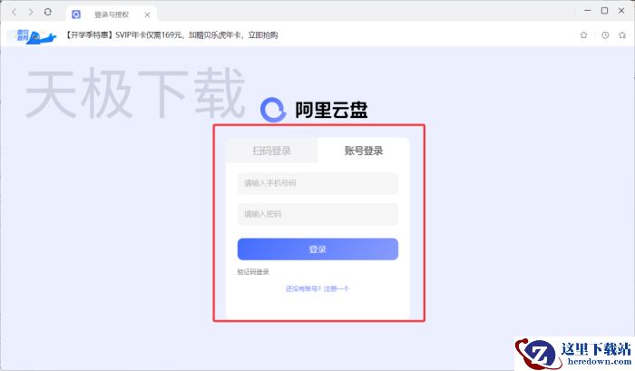Reload the page with refresh icon
Viewport: 635px width, 371px height.
(48, 12)
